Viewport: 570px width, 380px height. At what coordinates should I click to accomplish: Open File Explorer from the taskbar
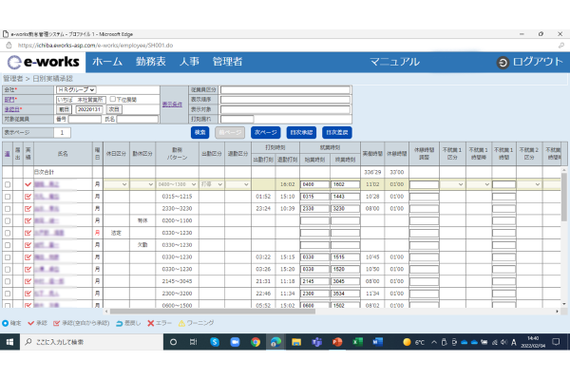point(296,342)
